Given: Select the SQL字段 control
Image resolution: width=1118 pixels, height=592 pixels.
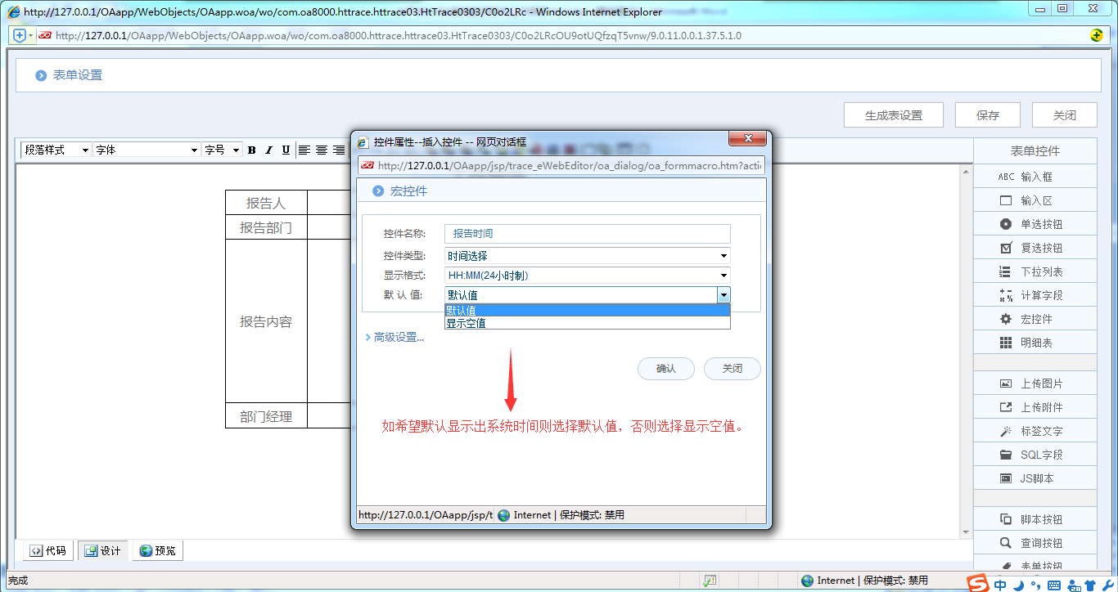Looking at the screenshot, I should [1035, 454].
